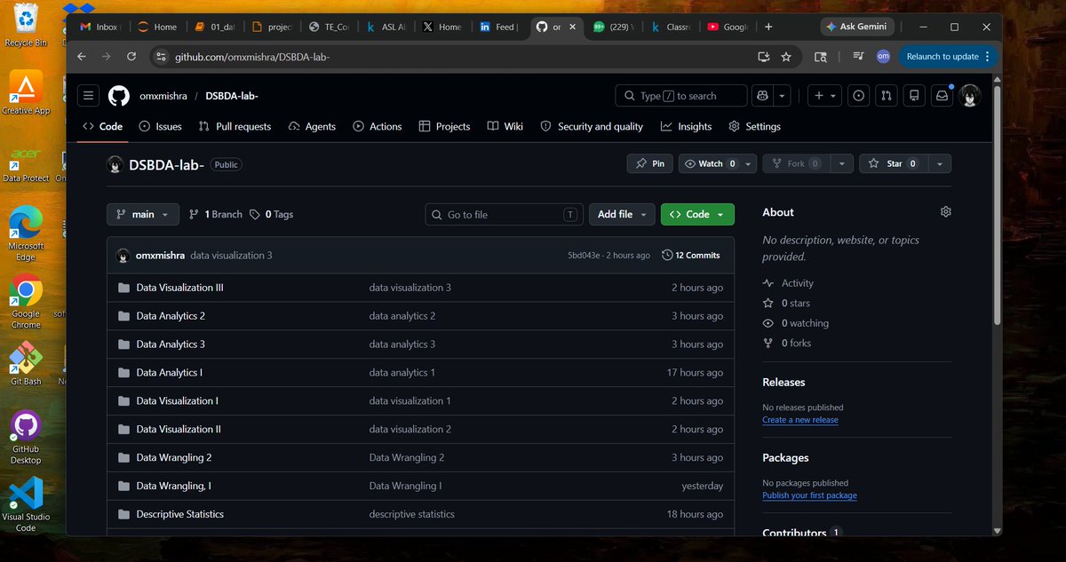The image size is (1066, 562).
Task: Open the Data Analytics 3 folder
Action: click(171, 344)
